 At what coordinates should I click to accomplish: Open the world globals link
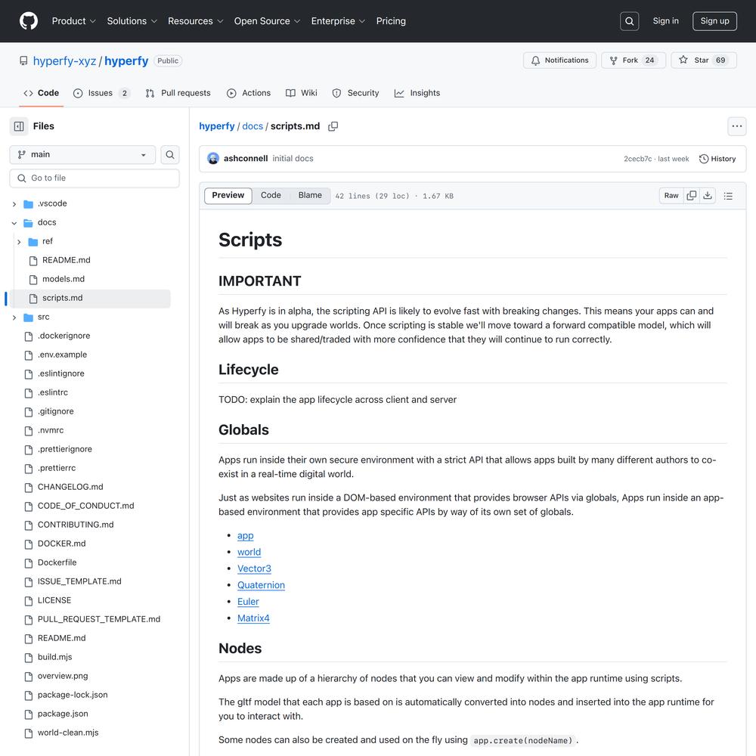coord(249,552)
